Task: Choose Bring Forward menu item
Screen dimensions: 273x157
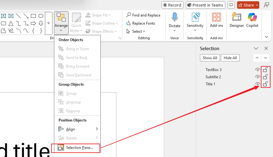Action: [77, 66]
